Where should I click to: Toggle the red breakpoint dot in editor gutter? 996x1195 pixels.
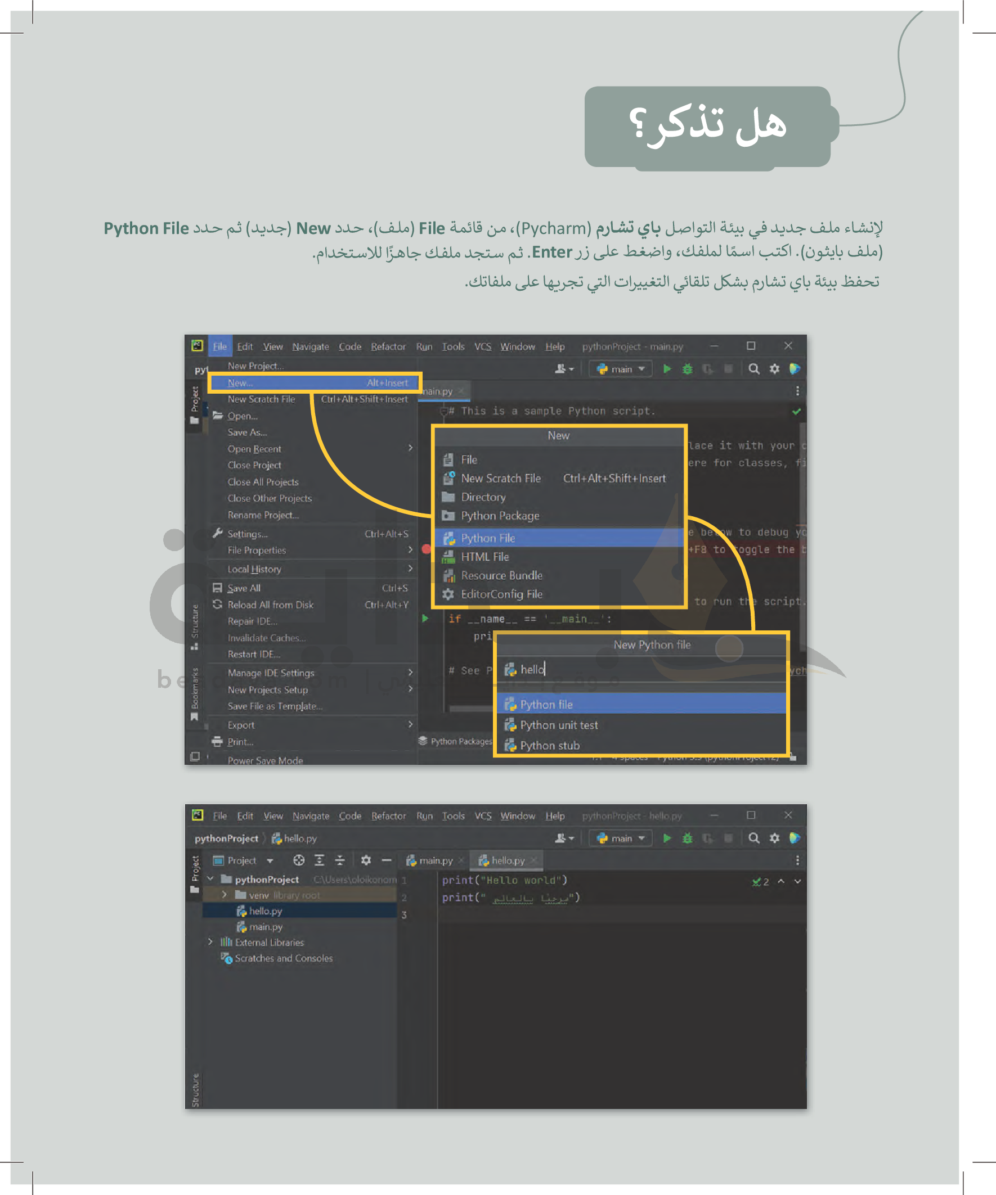point(426,549)
